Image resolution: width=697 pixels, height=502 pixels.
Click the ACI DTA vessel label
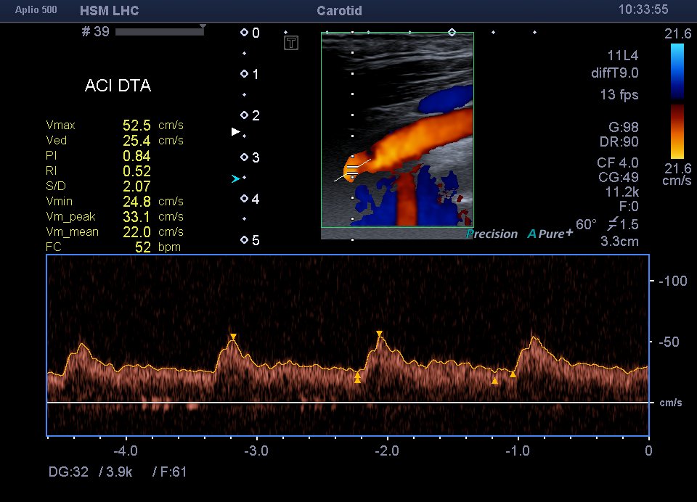117,86
